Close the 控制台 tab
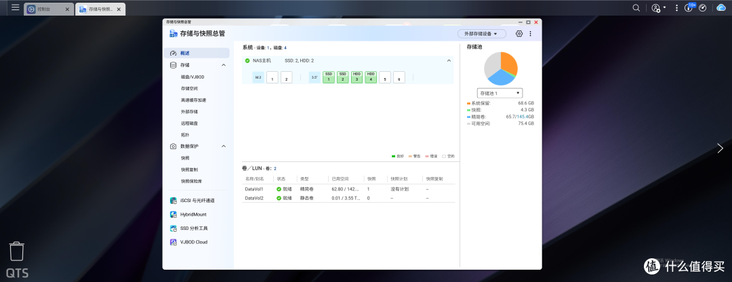 [x=67, y=9]
